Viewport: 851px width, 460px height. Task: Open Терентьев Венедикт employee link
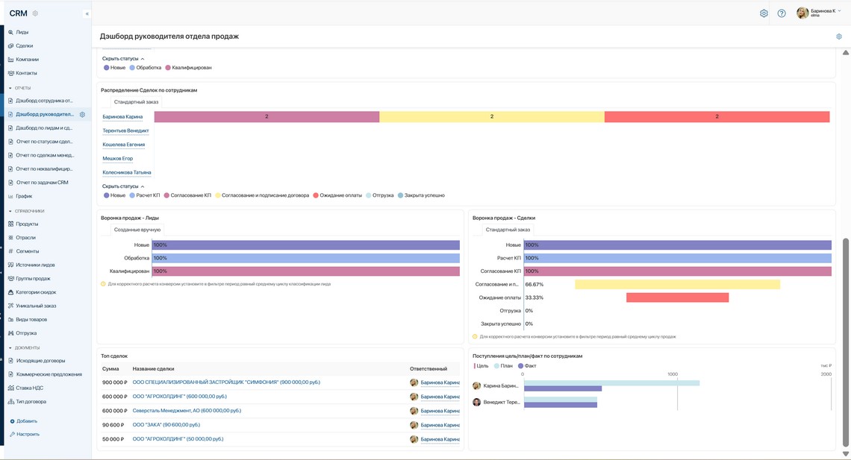125,130
